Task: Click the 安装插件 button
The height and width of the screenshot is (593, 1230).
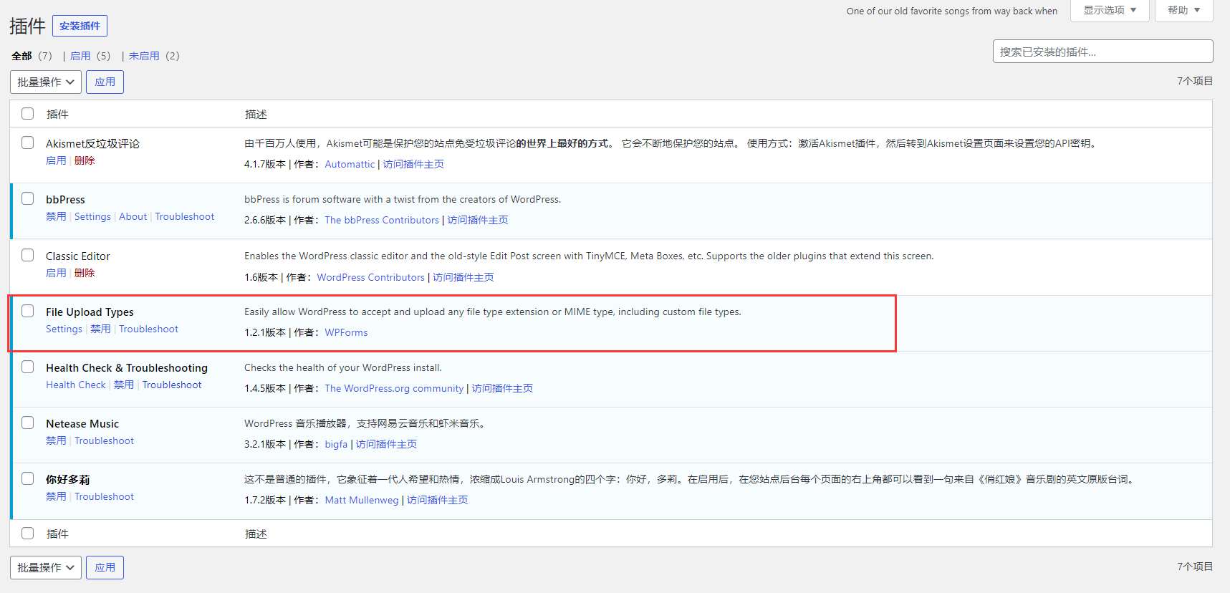Action: pos(80,26)
